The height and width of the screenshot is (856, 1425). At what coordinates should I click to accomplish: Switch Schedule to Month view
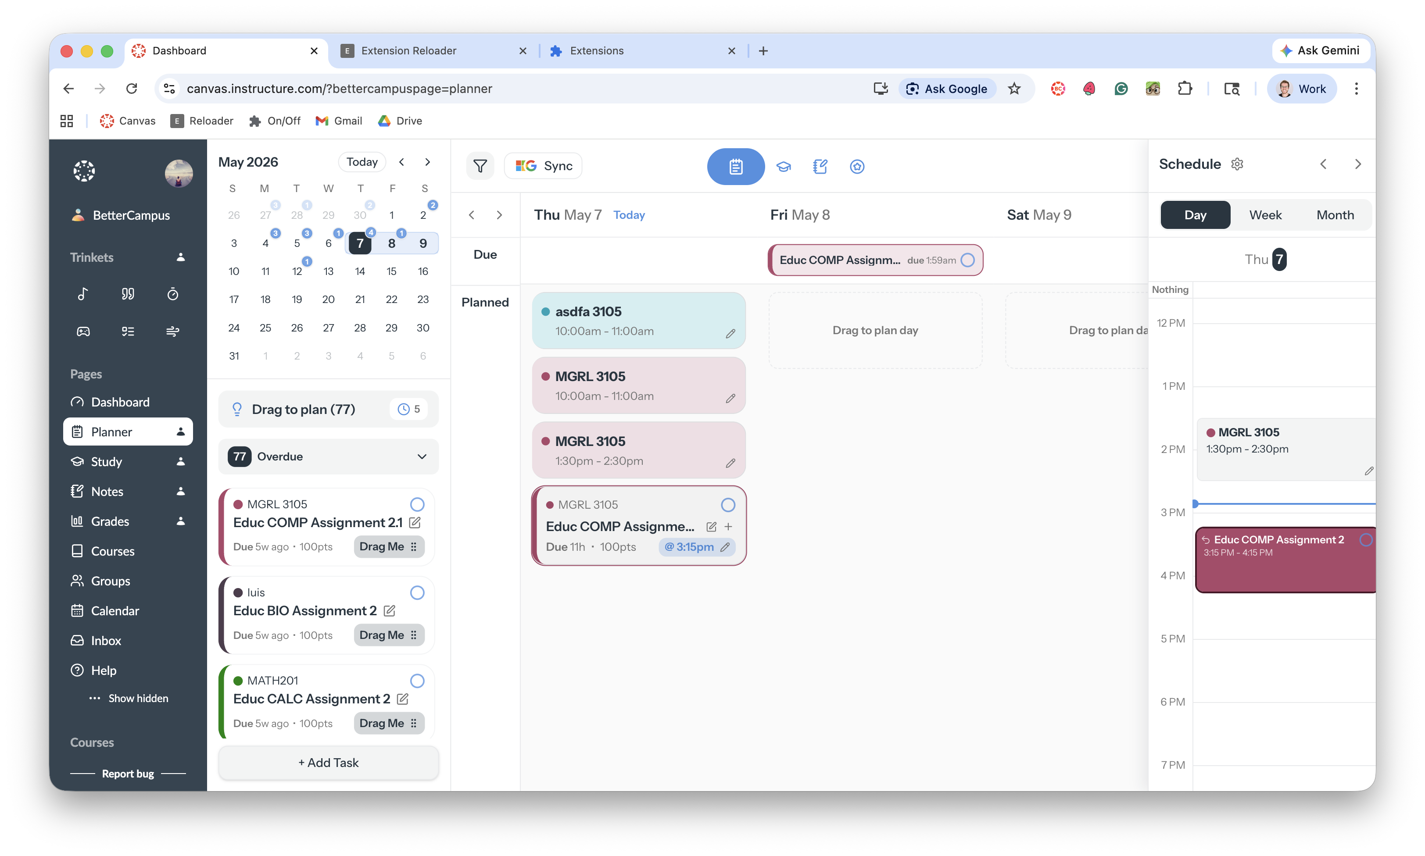tap(1335, 215)
